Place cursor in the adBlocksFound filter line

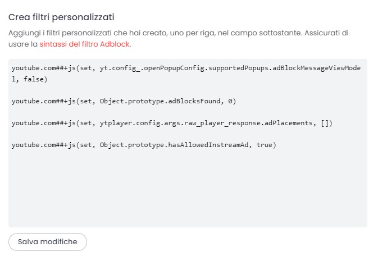click(124, 101)
